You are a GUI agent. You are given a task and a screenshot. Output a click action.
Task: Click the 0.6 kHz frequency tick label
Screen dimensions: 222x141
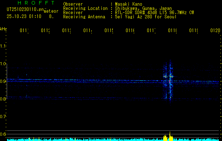[x=4, y=134]
